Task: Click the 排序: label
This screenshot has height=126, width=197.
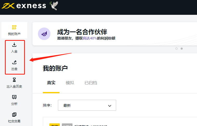Action: (x=47, y=105)
